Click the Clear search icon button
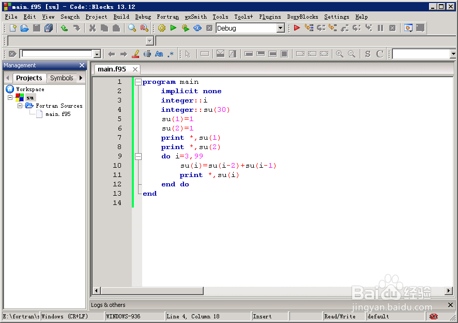 point(12,54)
